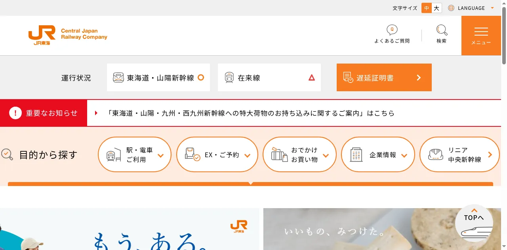This screenshot has width=507, height=250.
Task: Click the 遅延証明書 document icon
Action: pos(348,77)
